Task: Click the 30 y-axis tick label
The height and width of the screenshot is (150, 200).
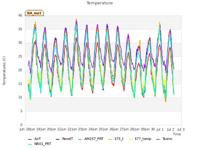Action: click(20, 43)
